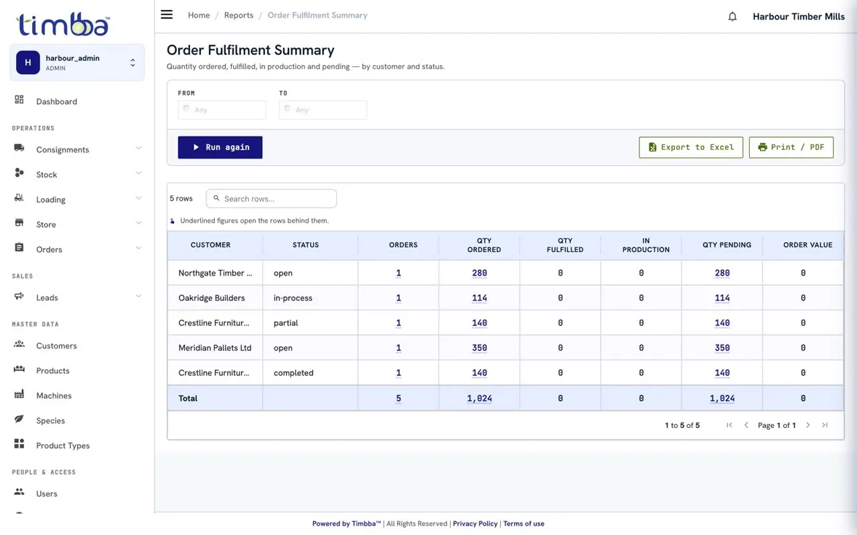Image resolution: width=857 pixels, height=535 pixels.
Task: Click the Customers people icon
Action: point(19,344)
